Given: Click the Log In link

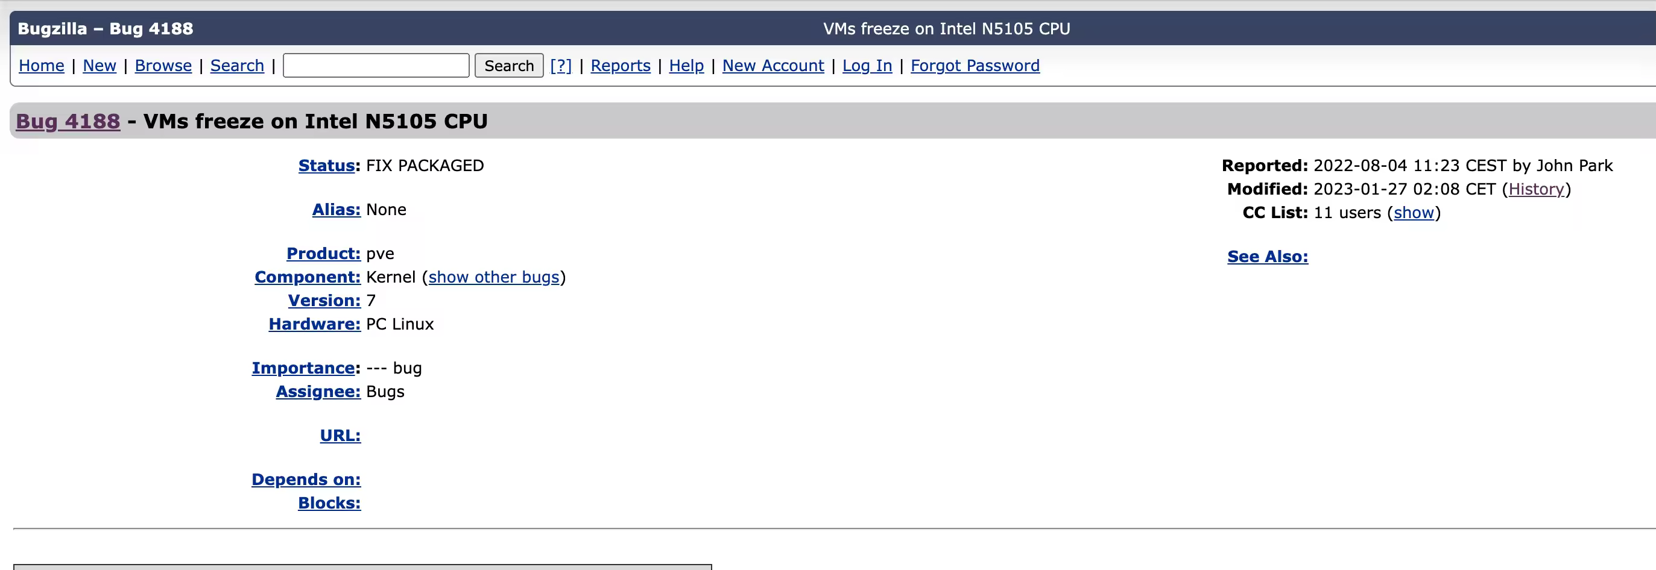Looking at the screenshot, I should pos(867,66).
